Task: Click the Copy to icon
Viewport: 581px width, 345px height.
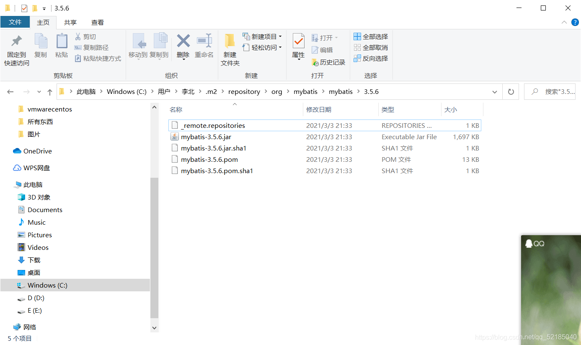Action: (160, 41)
